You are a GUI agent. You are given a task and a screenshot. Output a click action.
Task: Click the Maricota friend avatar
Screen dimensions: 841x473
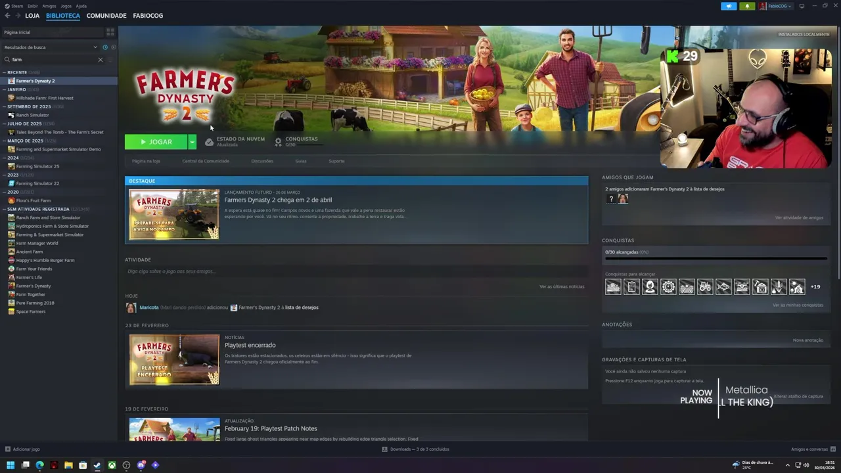click(131, 307)
